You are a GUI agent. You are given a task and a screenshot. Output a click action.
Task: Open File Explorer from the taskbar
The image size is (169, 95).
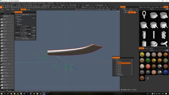[x=11, y=94]
